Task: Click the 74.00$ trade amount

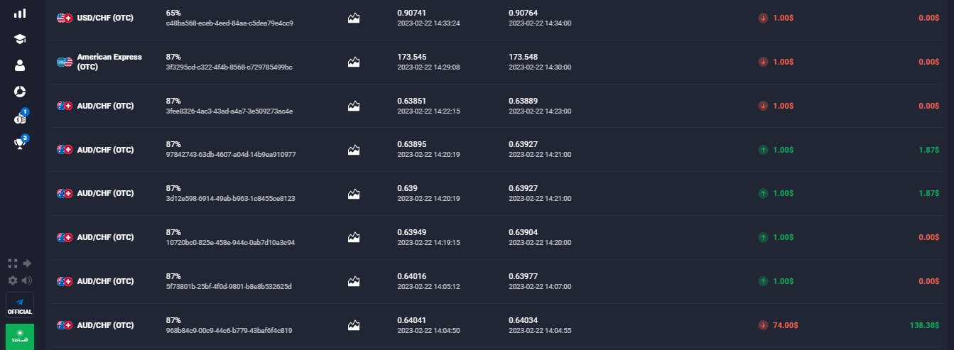Action: 786,325
